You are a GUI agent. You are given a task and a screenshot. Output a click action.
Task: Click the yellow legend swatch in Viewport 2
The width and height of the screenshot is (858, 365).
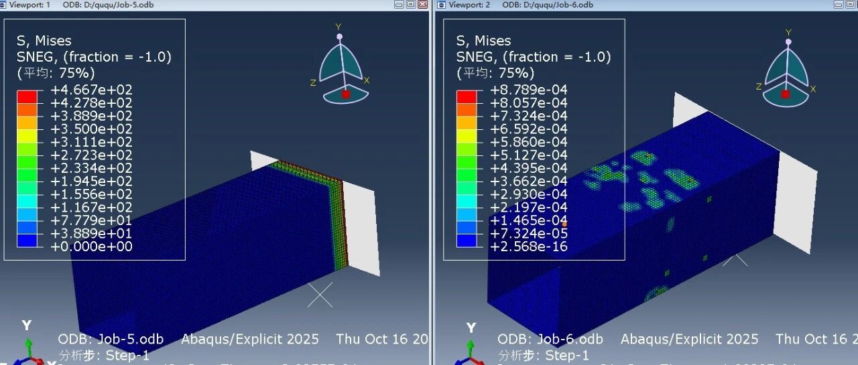pyautogui.click(x=467, y=135)
